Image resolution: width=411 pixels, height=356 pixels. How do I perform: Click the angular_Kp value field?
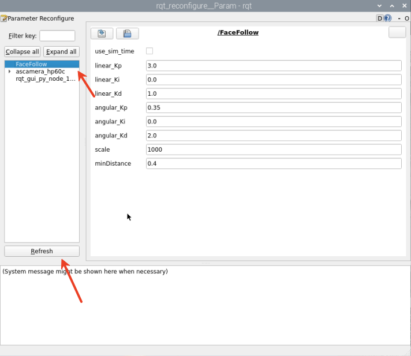pyautogui.click(x=274, y=108)
